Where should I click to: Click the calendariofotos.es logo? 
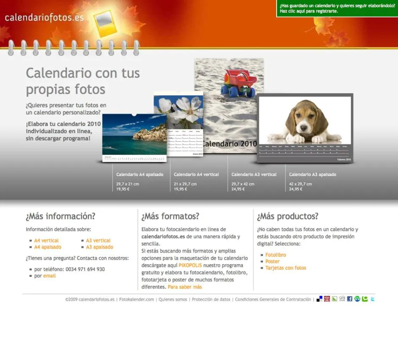pos(44,17)
